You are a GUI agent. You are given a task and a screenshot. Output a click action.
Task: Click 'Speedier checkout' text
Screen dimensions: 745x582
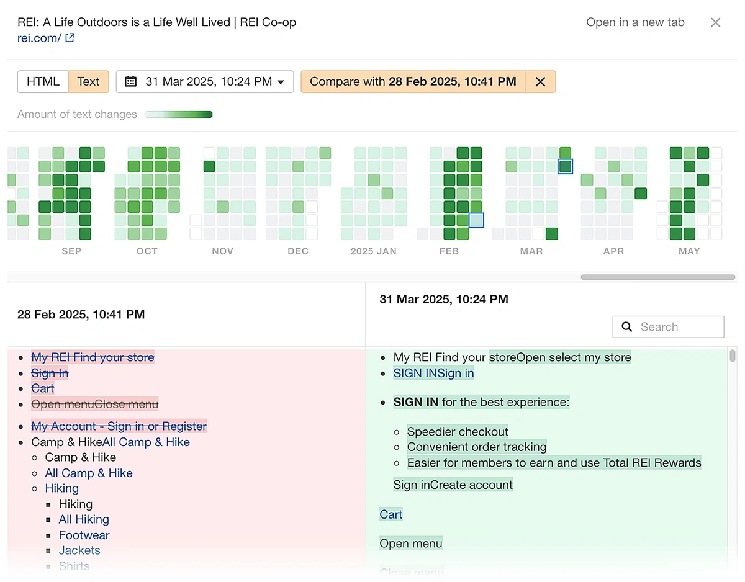pos(458,431)
